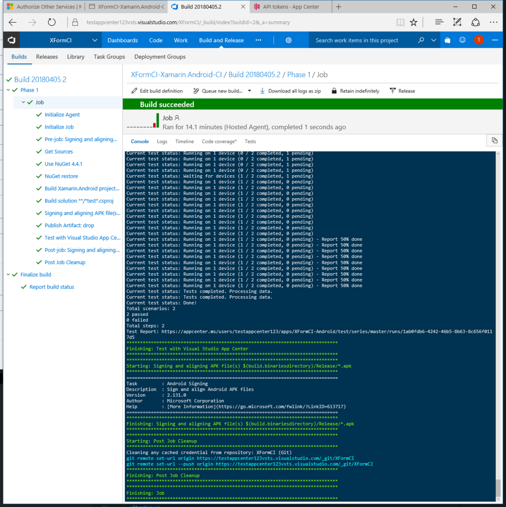The image size is (506, 507).
Task: Open a new browser tab with plus
Action: tap(338, 6)
